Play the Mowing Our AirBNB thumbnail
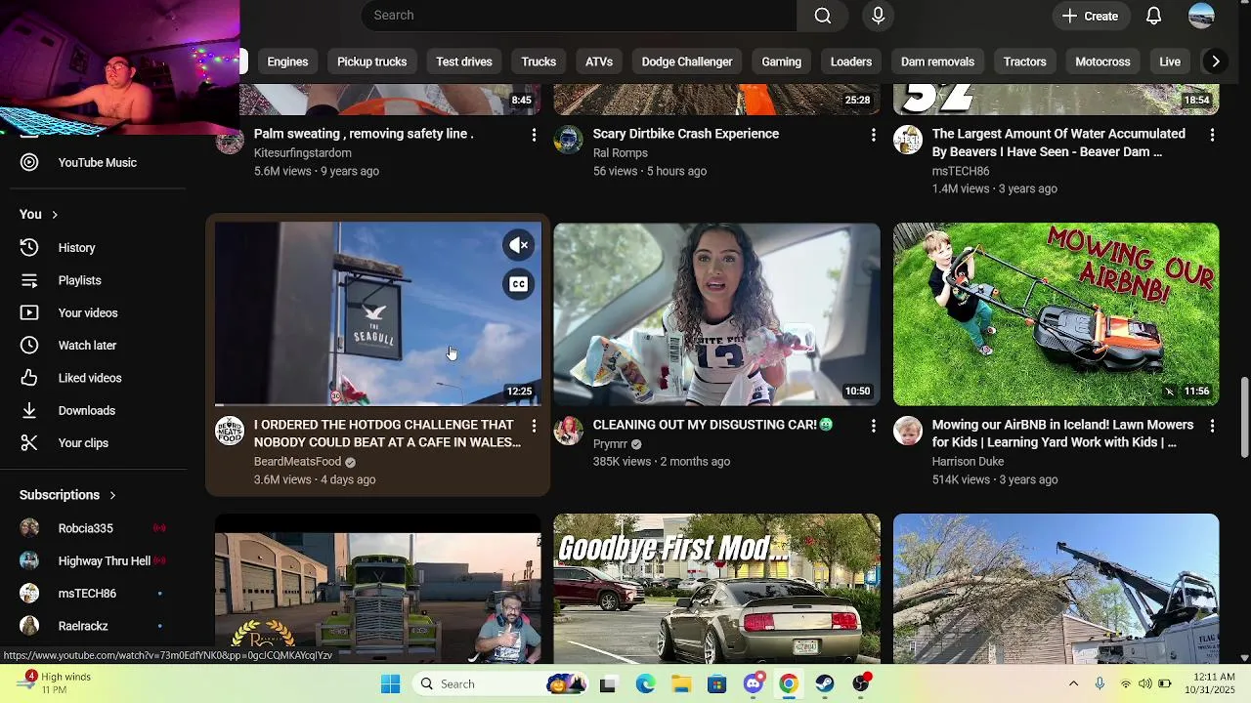Image resolution: width=1251 pixels, height=703 pixels. 1056,313
